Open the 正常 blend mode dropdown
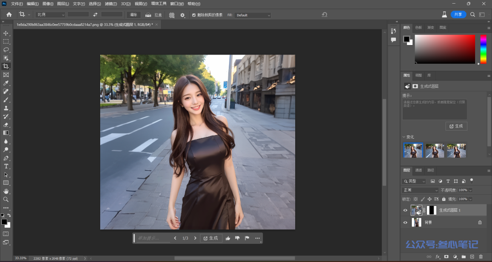The height and width of the screenshot is (262, 492). [420, 190]
